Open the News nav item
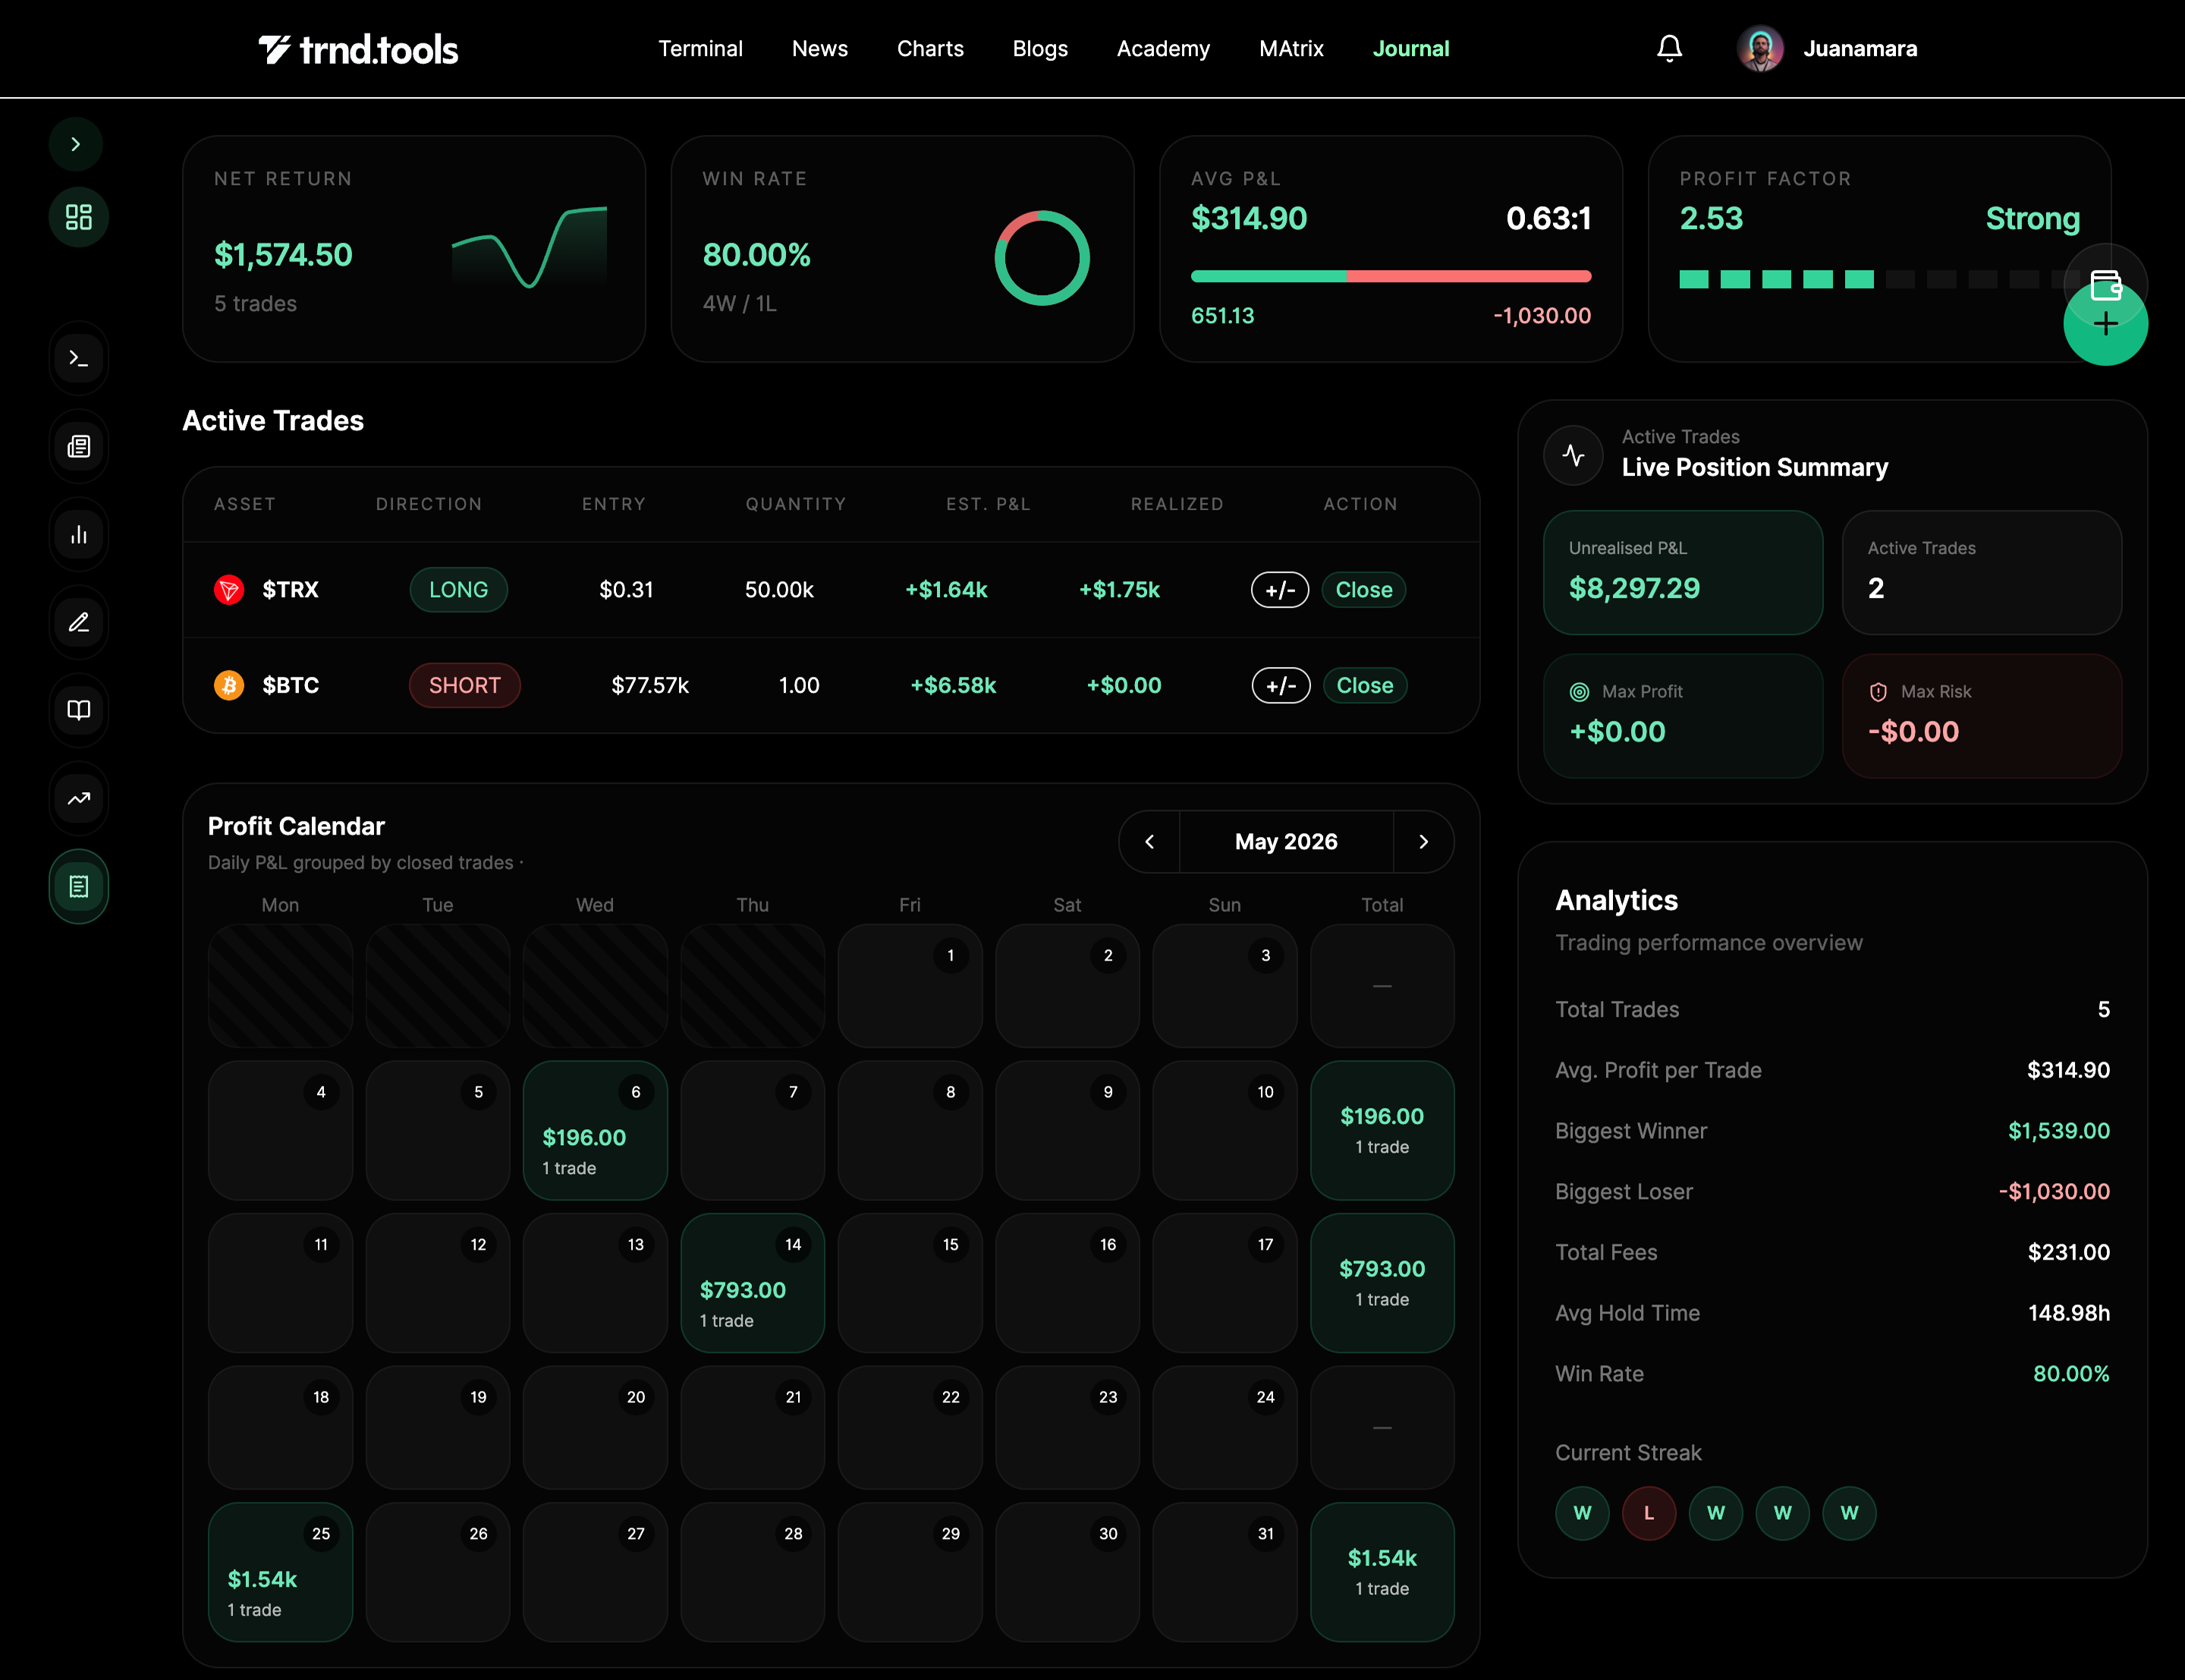Image resolution: width=2185 pixels, height=1680 pixels. coord(819,49)
